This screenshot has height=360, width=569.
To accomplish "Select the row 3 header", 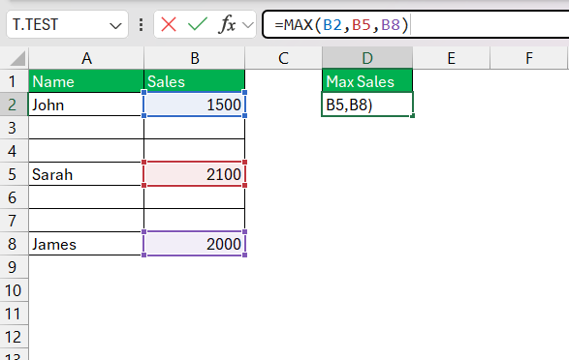I will (14, 128).
